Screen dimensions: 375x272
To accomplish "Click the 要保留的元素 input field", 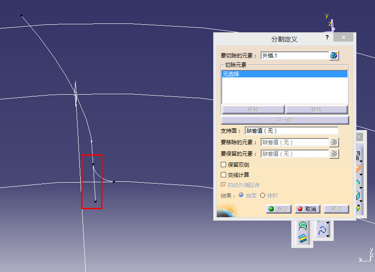I will 295,153.
